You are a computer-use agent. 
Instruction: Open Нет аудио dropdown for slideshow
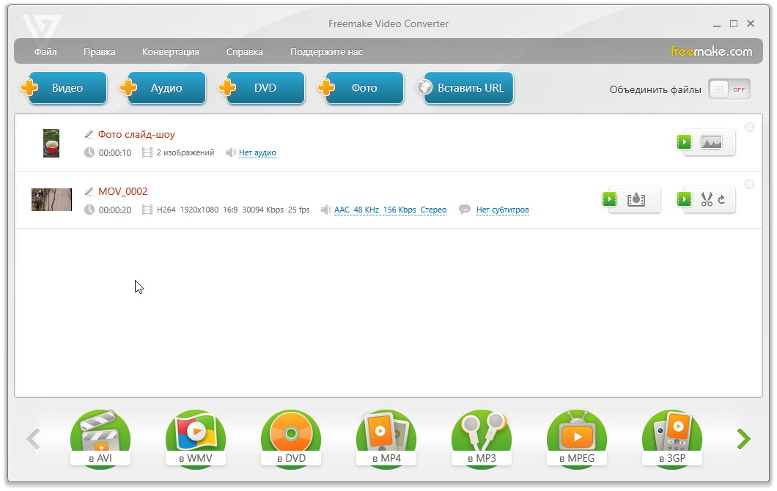pyautogui.click(x=257, y=152)
